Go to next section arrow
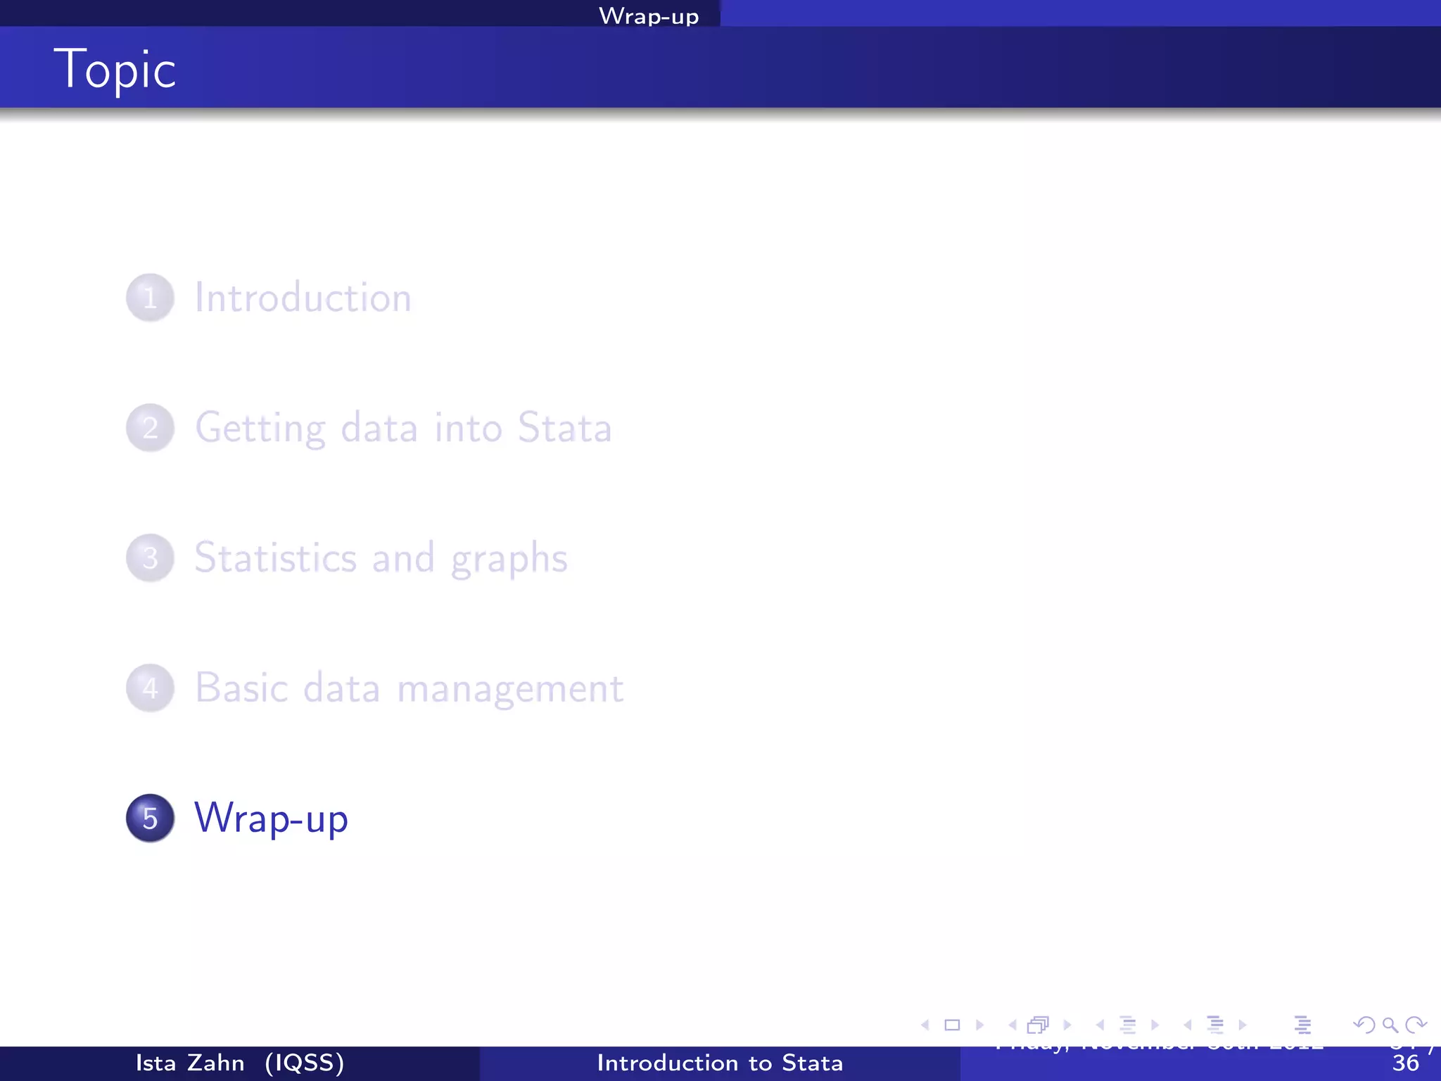This screenshot has height=1081, width=1441. pyautogui.click(x=1243, y=1025)
